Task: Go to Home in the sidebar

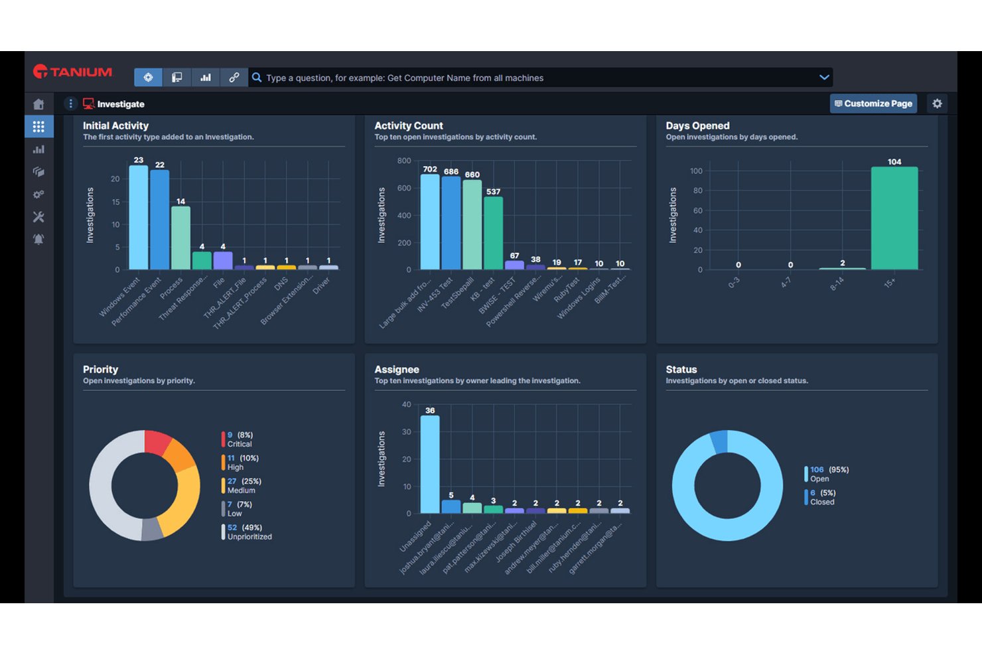Action: [x=38, y=104]
